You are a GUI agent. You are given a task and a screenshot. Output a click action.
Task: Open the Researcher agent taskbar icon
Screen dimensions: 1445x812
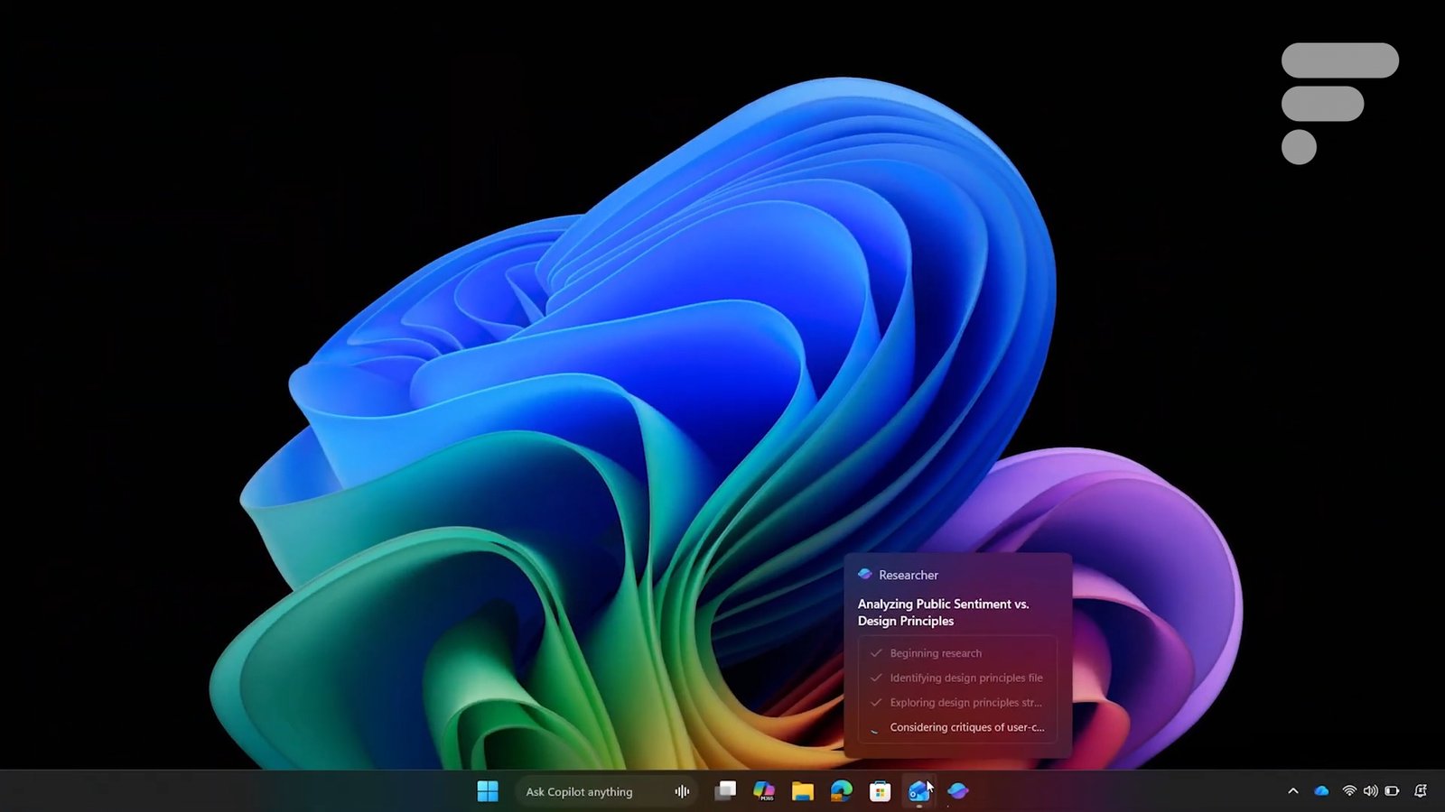pos(958,791)
